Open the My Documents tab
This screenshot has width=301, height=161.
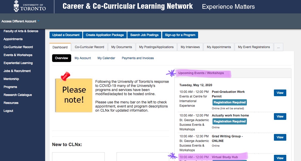point(121,47)
